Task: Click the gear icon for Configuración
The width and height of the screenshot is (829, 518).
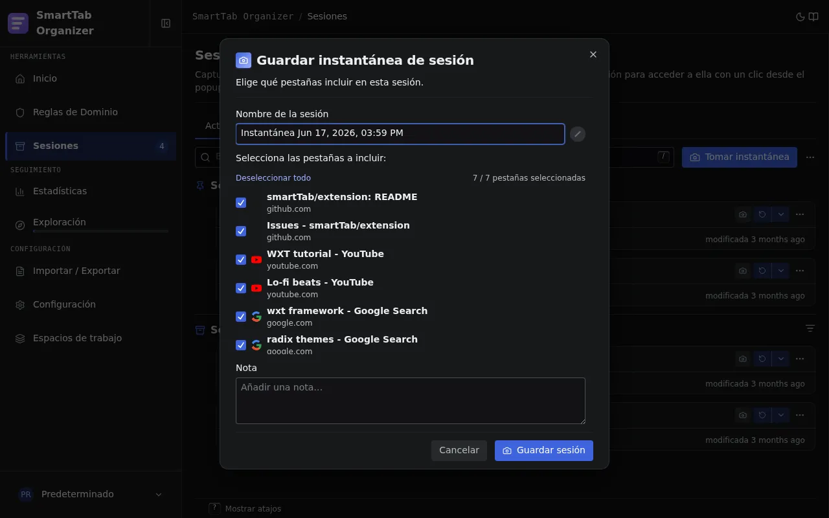Action: point(20,304)
